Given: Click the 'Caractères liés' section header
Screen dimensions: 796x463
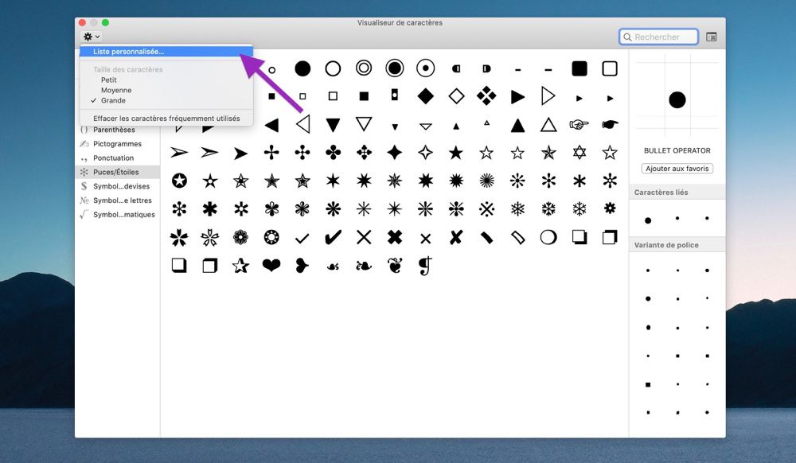Looking at the screenshot, I should pyautogui.click(x=677, y=193).
